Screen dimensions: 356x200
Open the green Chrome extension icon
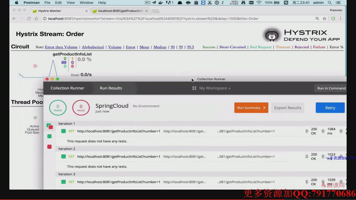click(x=333, y=18)
